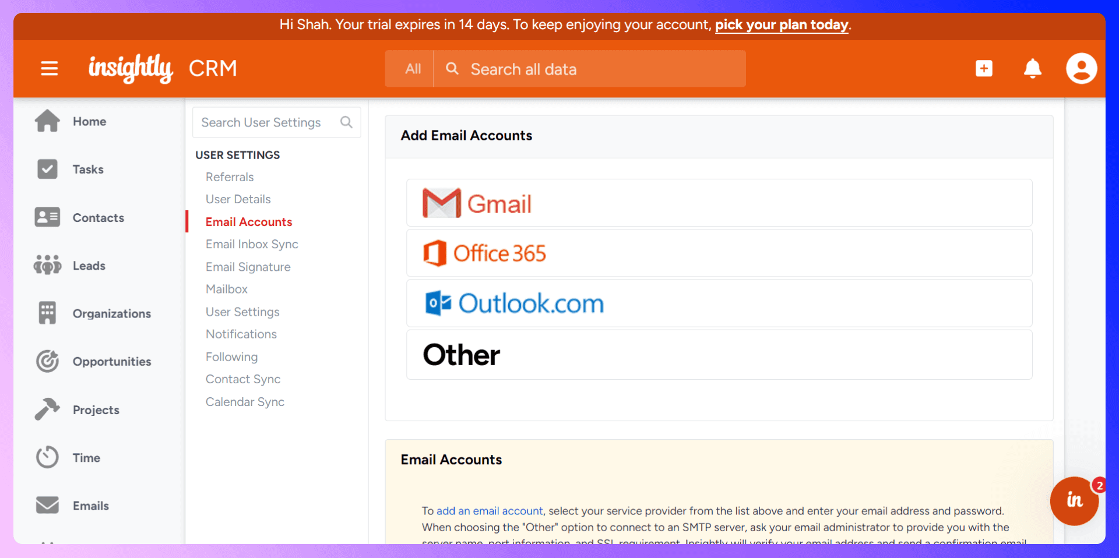
Task: Click the Projects hammer icon
Action: pos(47,409)
